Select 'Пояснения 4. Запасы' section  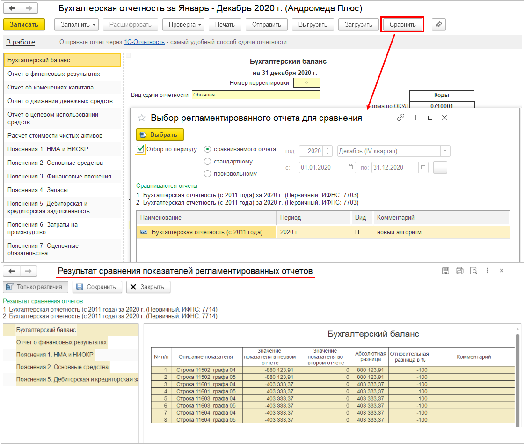(x=37, y=190)
